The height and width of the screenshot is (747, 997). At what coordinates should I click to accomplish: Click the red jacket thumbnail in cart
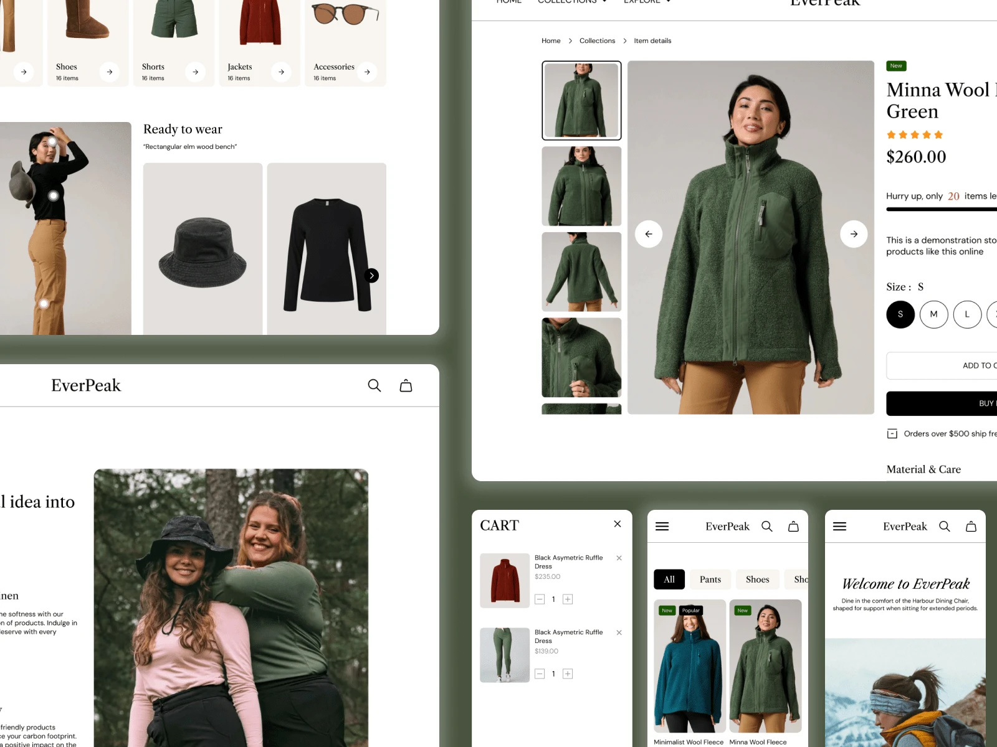pyautogui.click(x=505, y=581)
